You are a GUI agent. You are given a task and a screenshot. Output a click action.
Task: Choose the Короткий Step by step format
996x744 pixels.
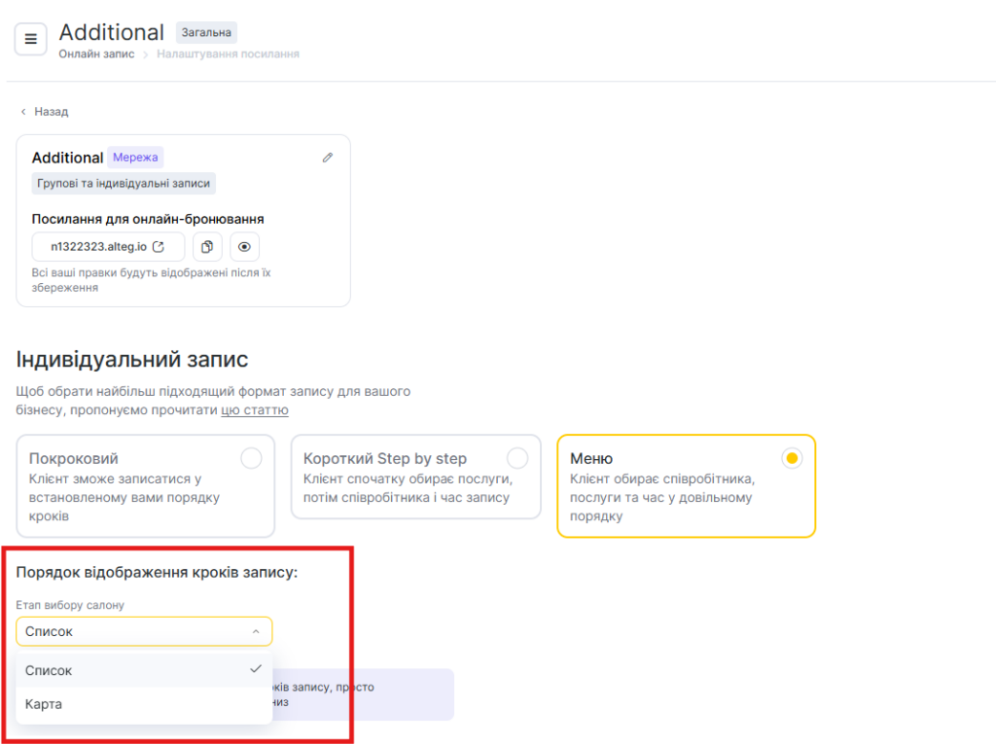click(x=517, y=458)
